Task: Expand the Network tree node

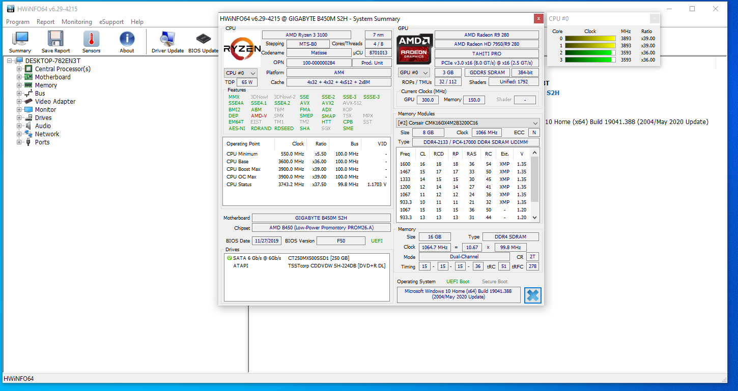Action: pyautogui.click(x=19, y=134)
